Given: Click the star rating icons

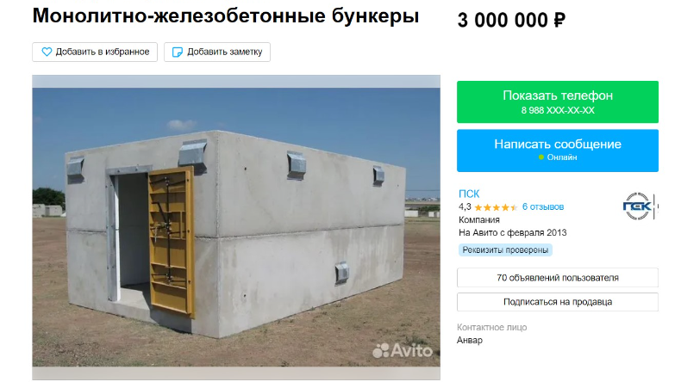Looking at the screenshot, I should [496, 207].
